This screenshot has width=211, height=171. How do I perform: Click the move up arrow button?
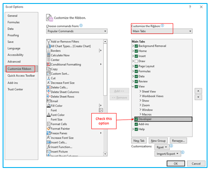[198, 91]
